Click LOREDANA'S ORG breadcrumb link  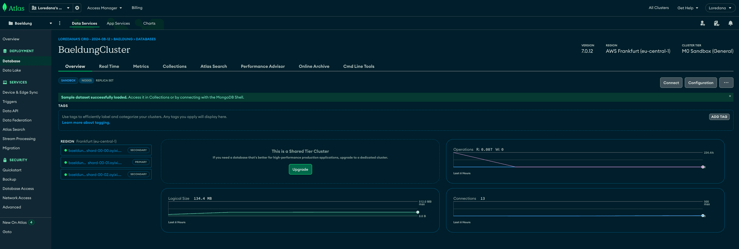click(x=84, y=39)
